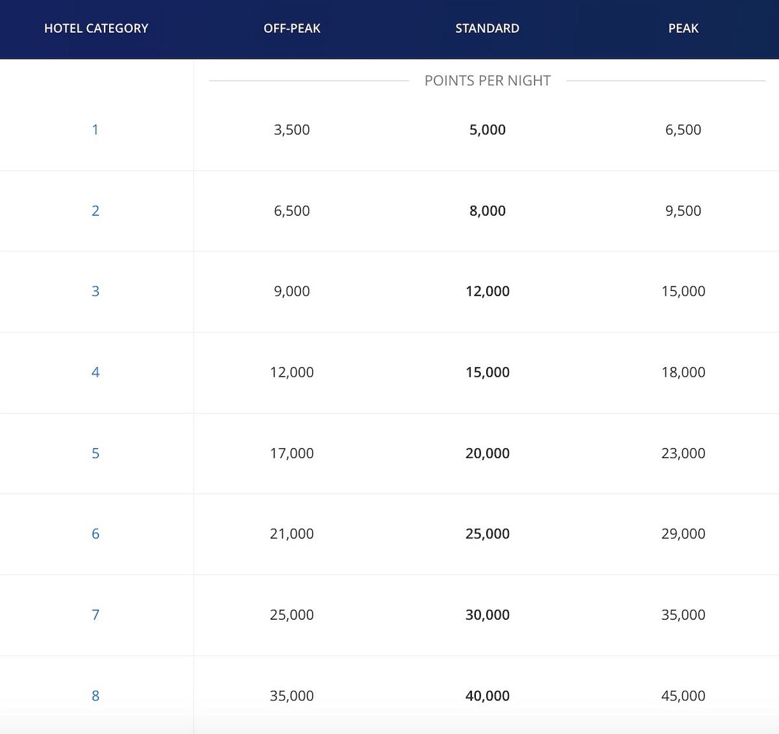
Task: Select category 7 off-peak value 25,000
Action: (x=292, y=614)
